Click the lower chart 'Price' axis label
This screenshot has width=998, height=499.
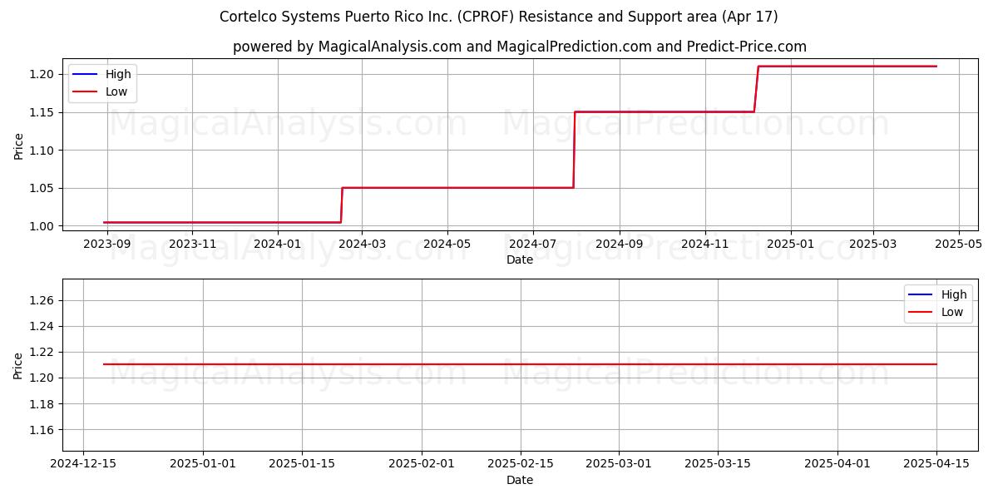pyautogui.click(x=19, y=365)
